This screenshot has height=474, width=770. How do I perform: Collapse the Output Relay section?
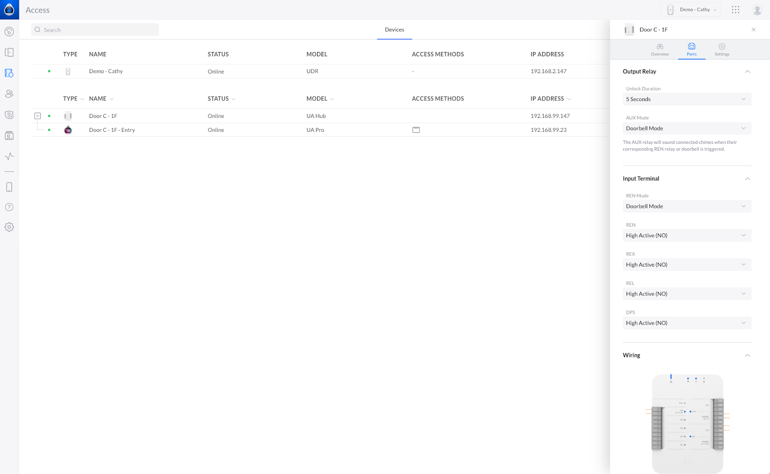[x=747, y=72]
